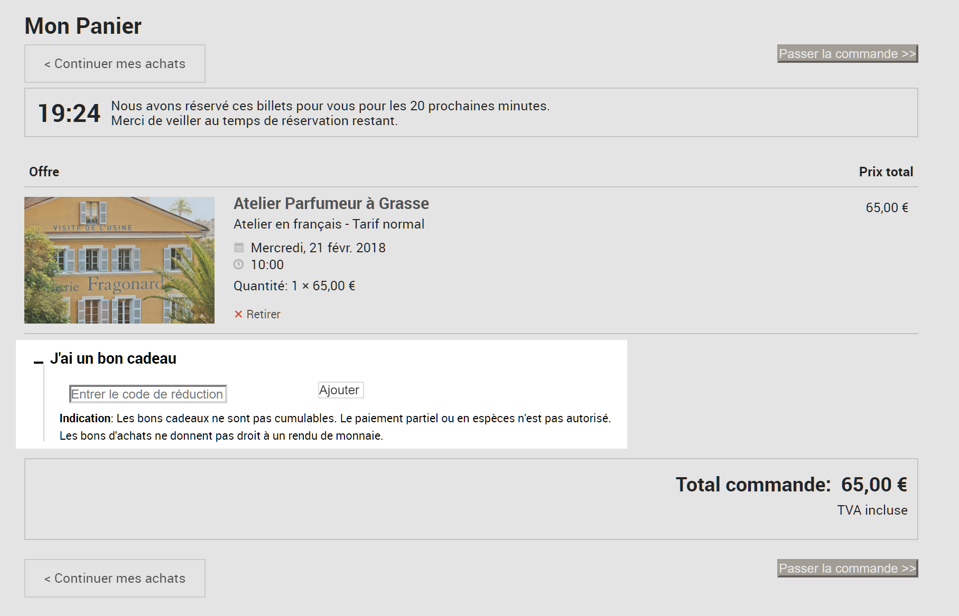Click the "Mercredi, 21 févr. 2018" date text
Image resolution: width=959 pixels, height=616 pixels.
[x=318, y=248]
